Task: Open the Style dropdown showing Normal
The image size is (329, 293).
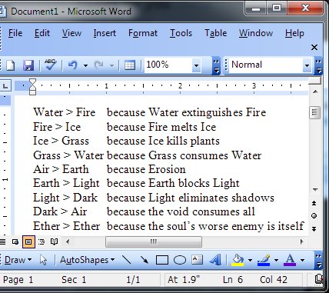Action: 307,65
